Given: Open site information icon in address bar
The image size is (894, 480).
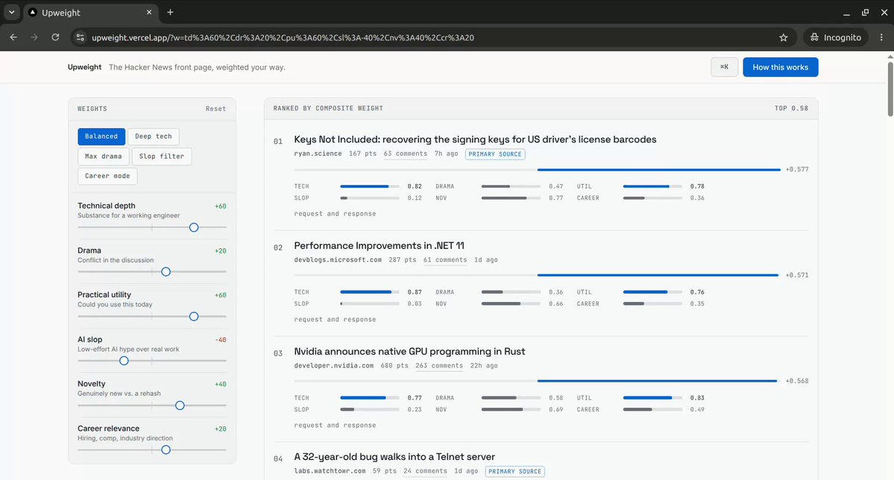Looking at the screenshot, I should click(x=81, y=37).
